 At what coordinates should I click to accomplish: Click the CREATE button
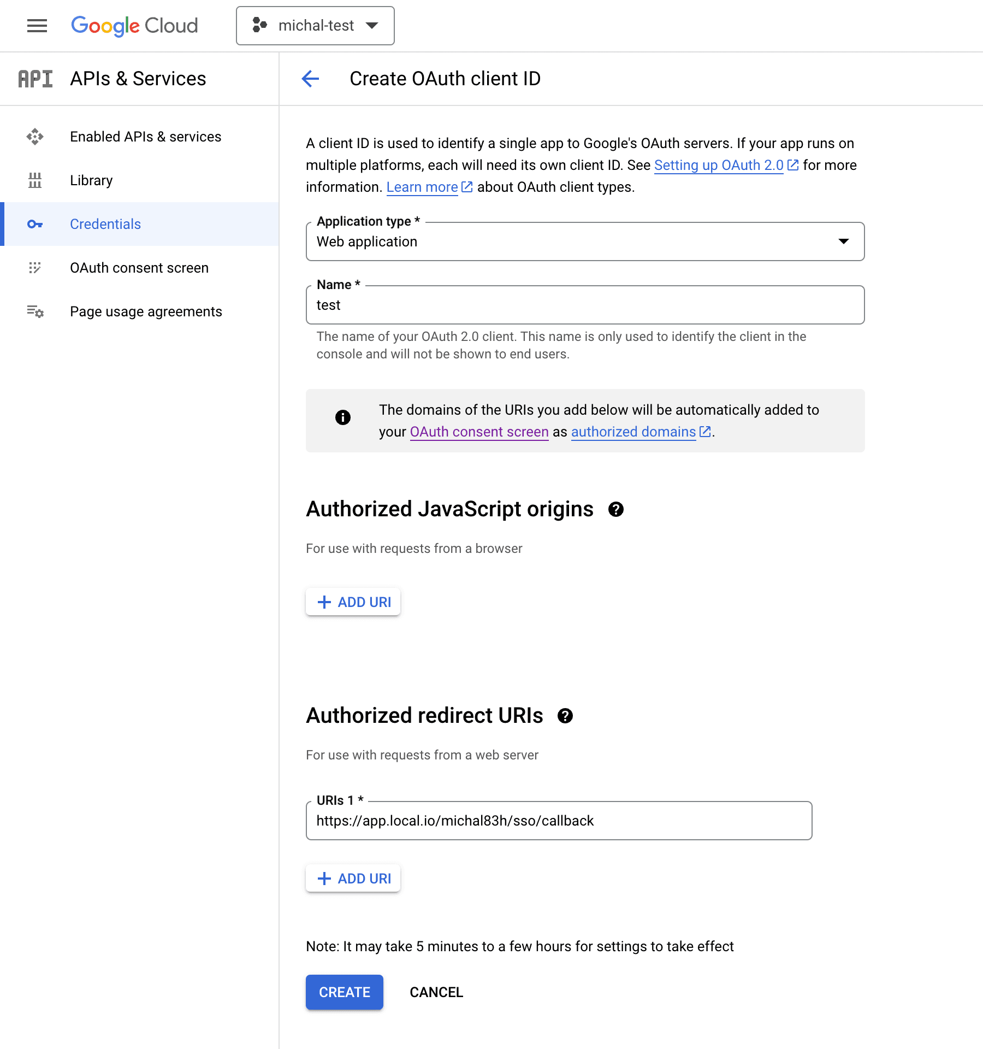click(x=344, y=992)
